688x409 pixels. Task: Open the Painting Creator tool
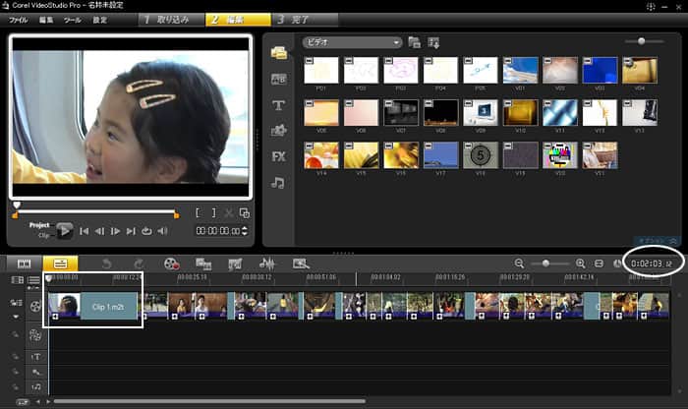point(235,263)
